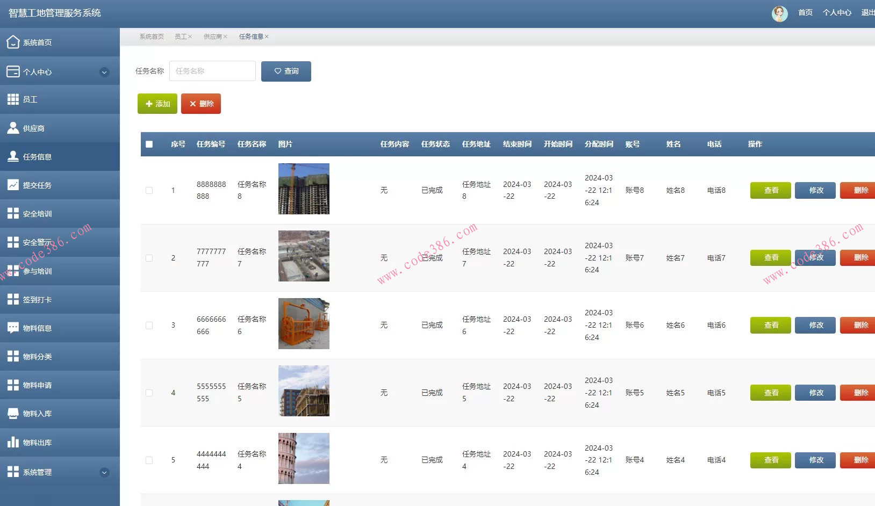Expand the 系统管理 sidebar submenu arrow

point(104,472)
